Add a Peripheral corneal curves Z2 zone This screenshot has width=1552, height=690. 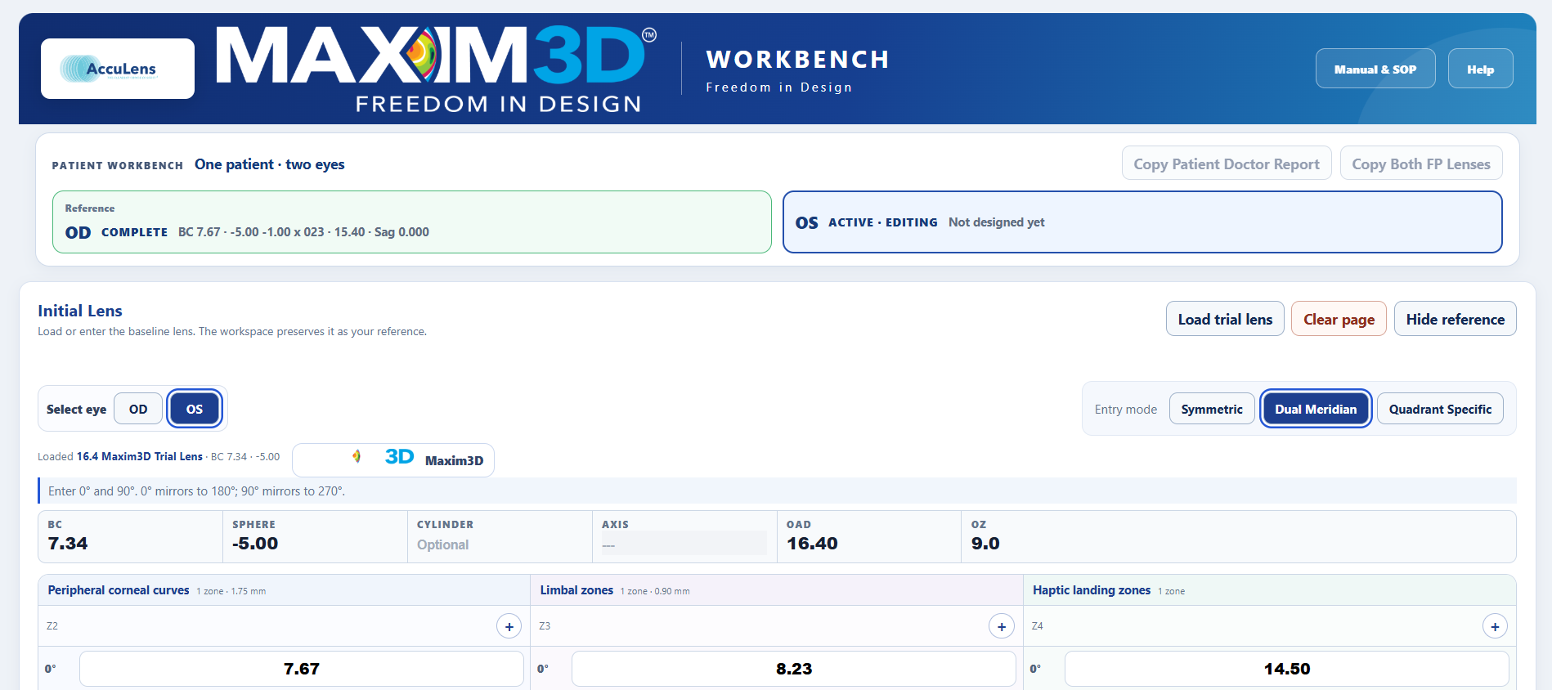[509, 626]
